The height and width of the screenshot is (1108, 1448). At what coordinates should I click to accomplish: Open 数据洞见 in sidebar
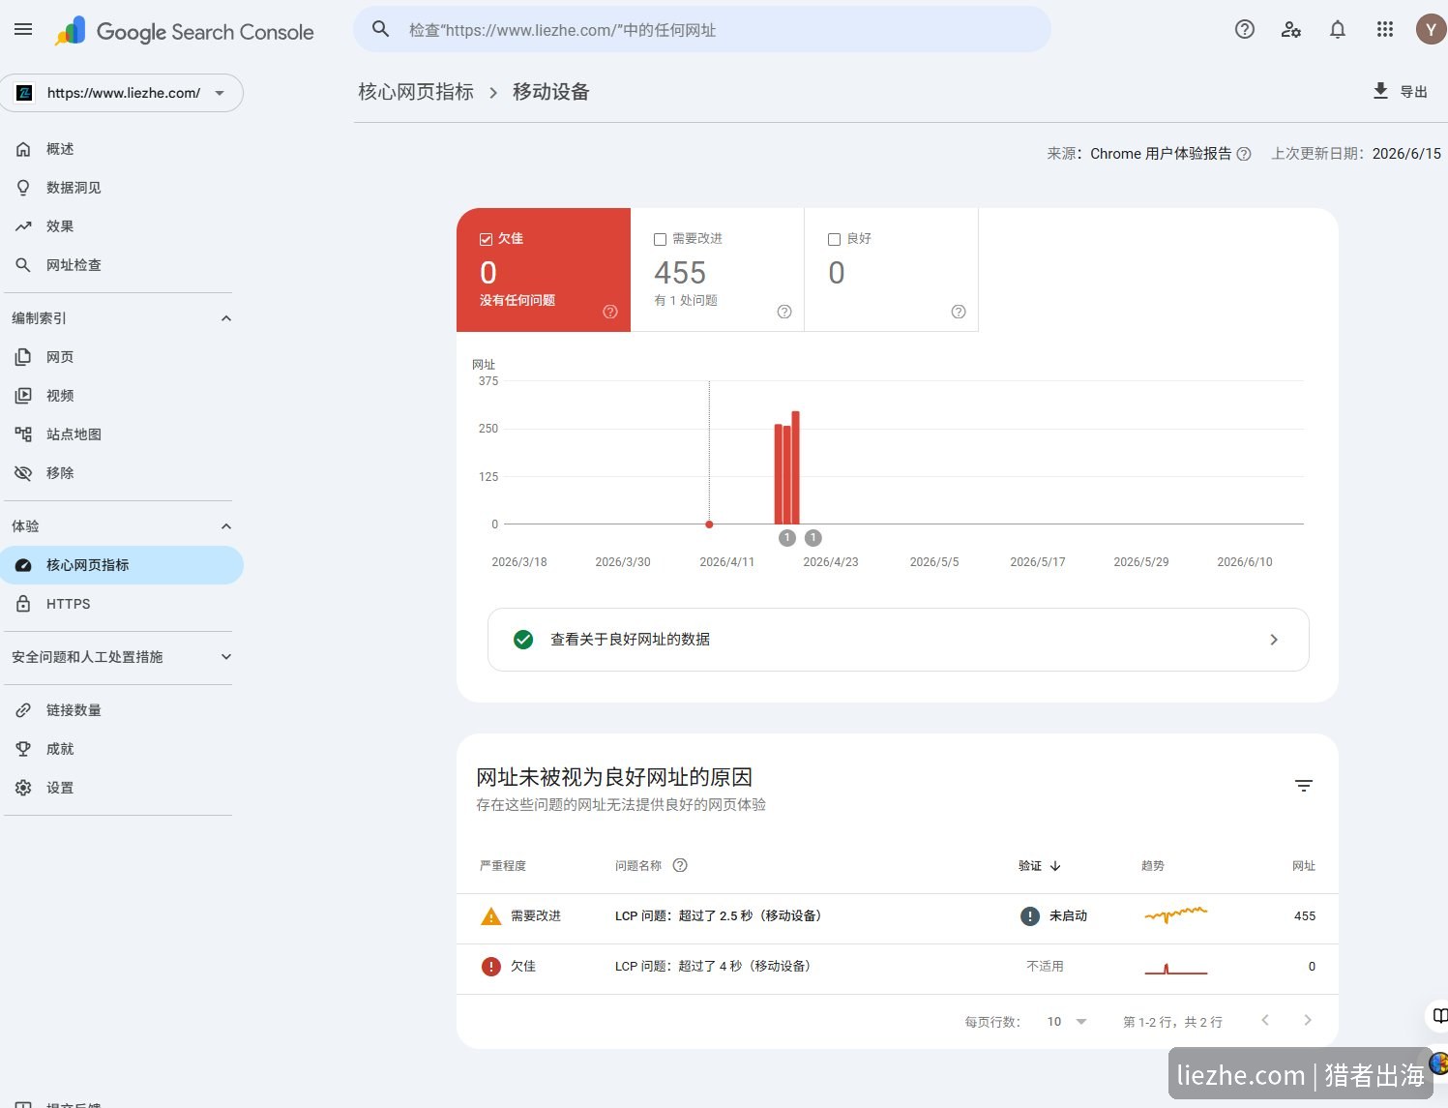coord(122,188)
